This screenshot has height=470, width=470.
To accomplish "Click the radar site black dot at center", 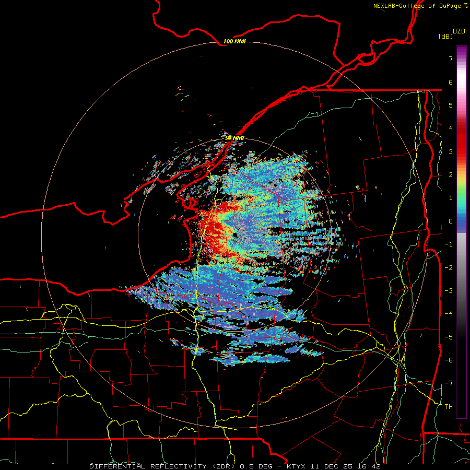I will (234, 235).
